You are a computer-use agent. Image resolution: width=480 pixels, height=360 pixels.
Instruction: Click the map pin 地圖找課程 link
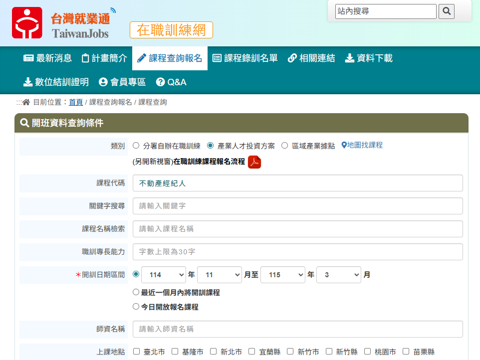pos(362,145)
